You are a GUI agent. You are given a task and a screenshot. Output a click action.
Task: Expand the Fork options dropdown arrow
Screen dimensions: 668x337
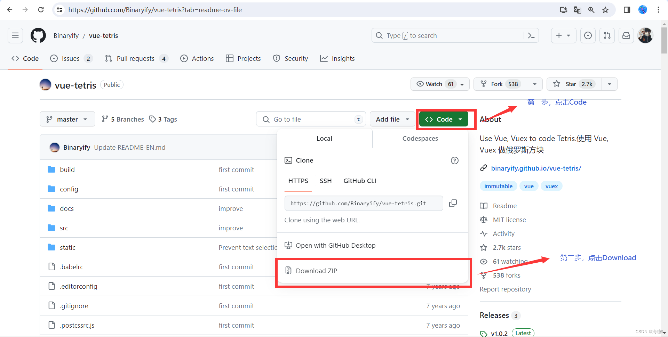pyautogui.click(x=535, y=84)
